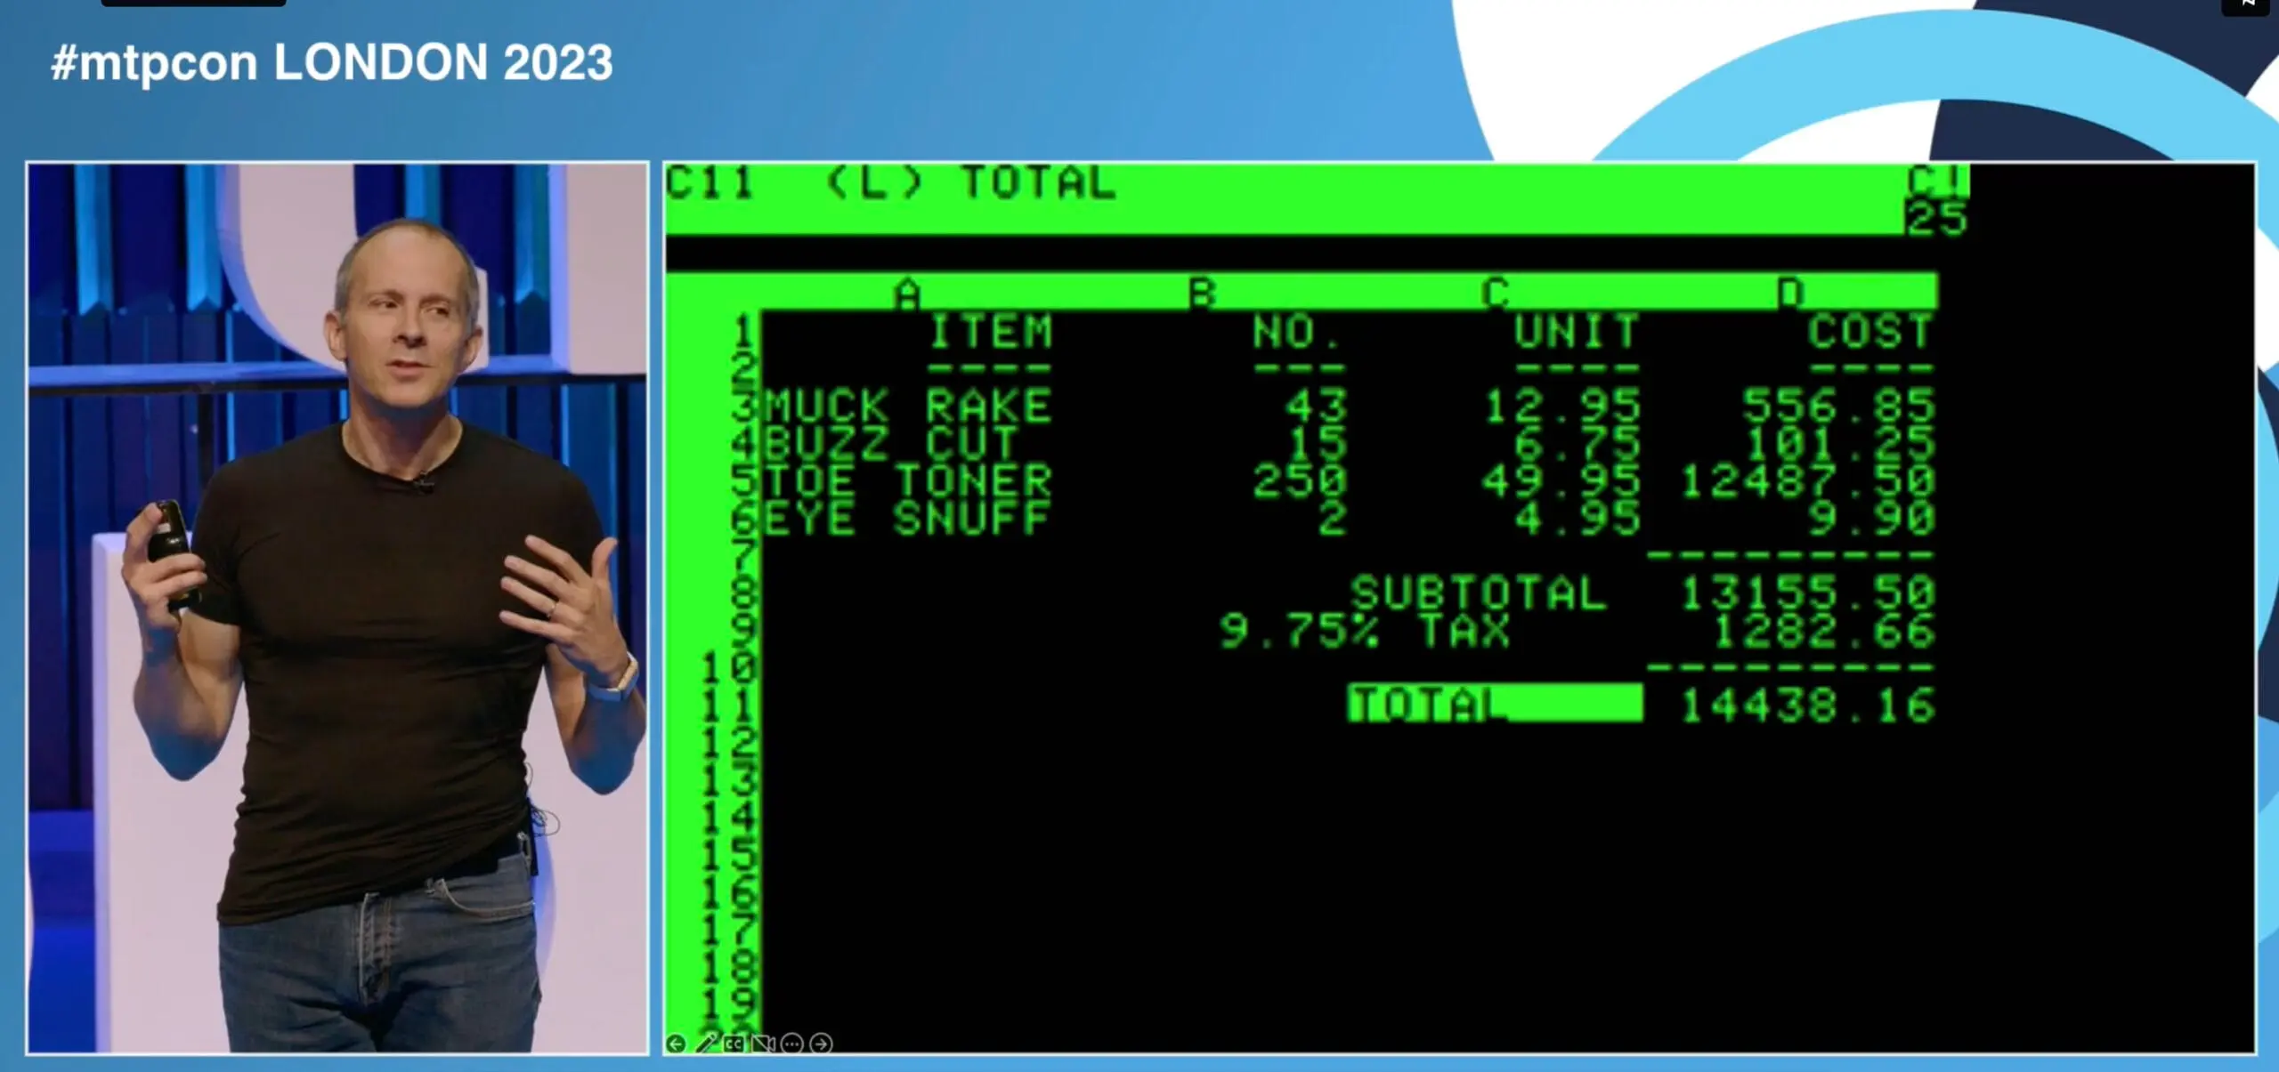
Task: Click column B header letter
Action: click(1202, 294)
